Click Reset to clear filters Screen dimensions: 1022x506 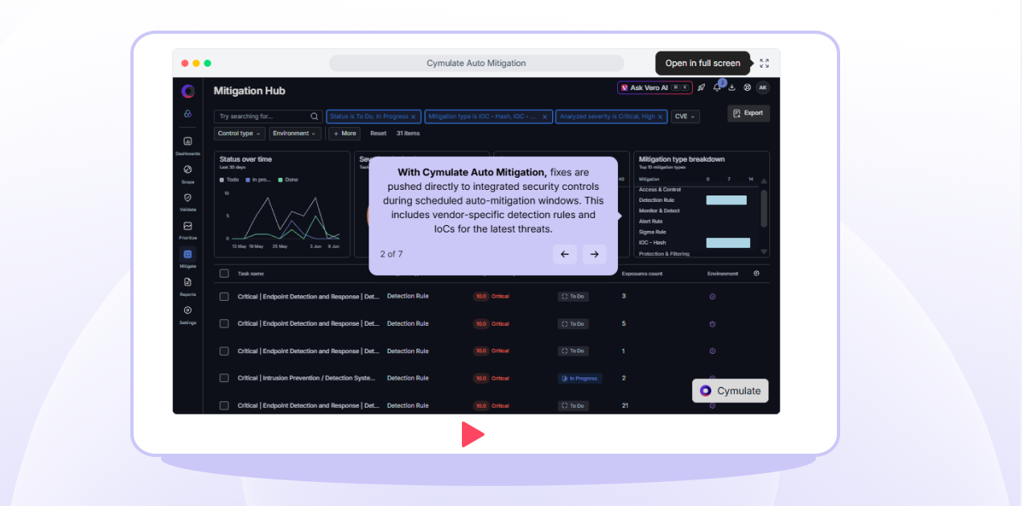point(378,134)
